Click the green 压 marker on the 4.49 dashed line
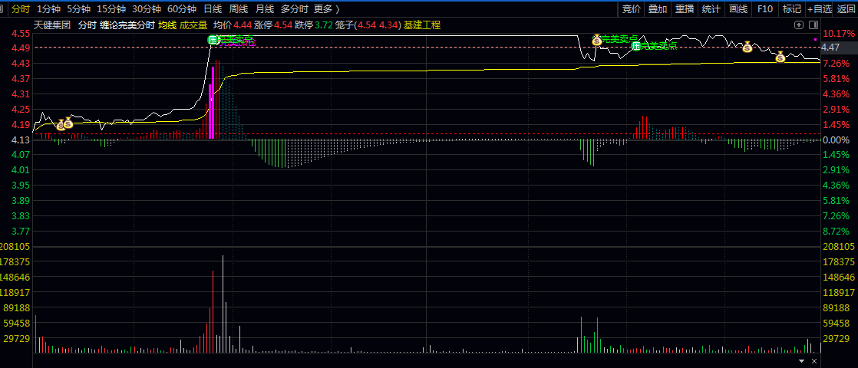Image resolution: width=858 pixels, height=368 pixels. tap(636, 46)
